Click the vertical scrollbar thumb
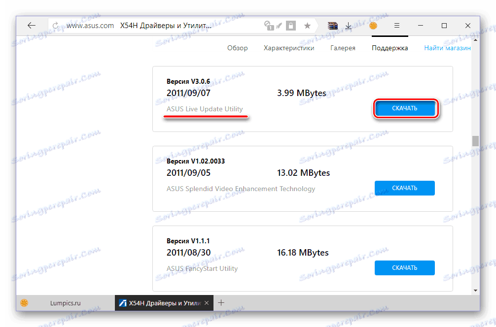 coord(475,141)
